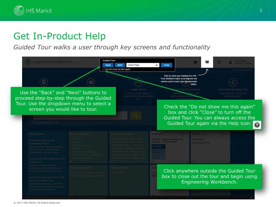Select the ROOT CAUSE ANALYSIS label
Image resolution: width=276 pixels, height=207 pixels.
point(233,90)
